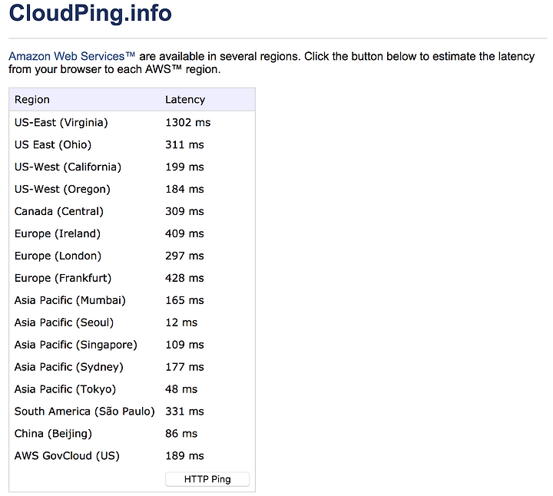Click the HTTP Ping button
The image size is (553, 496).
point(207,479)
